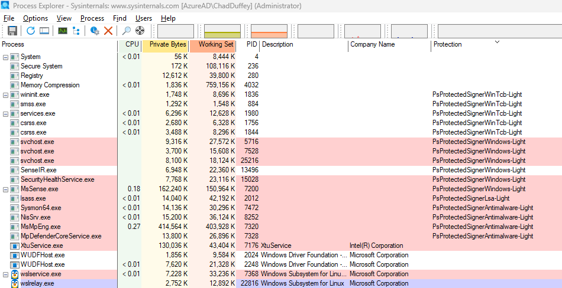
Task: Open process Properties icon with gear
Action: click(95, 31)
